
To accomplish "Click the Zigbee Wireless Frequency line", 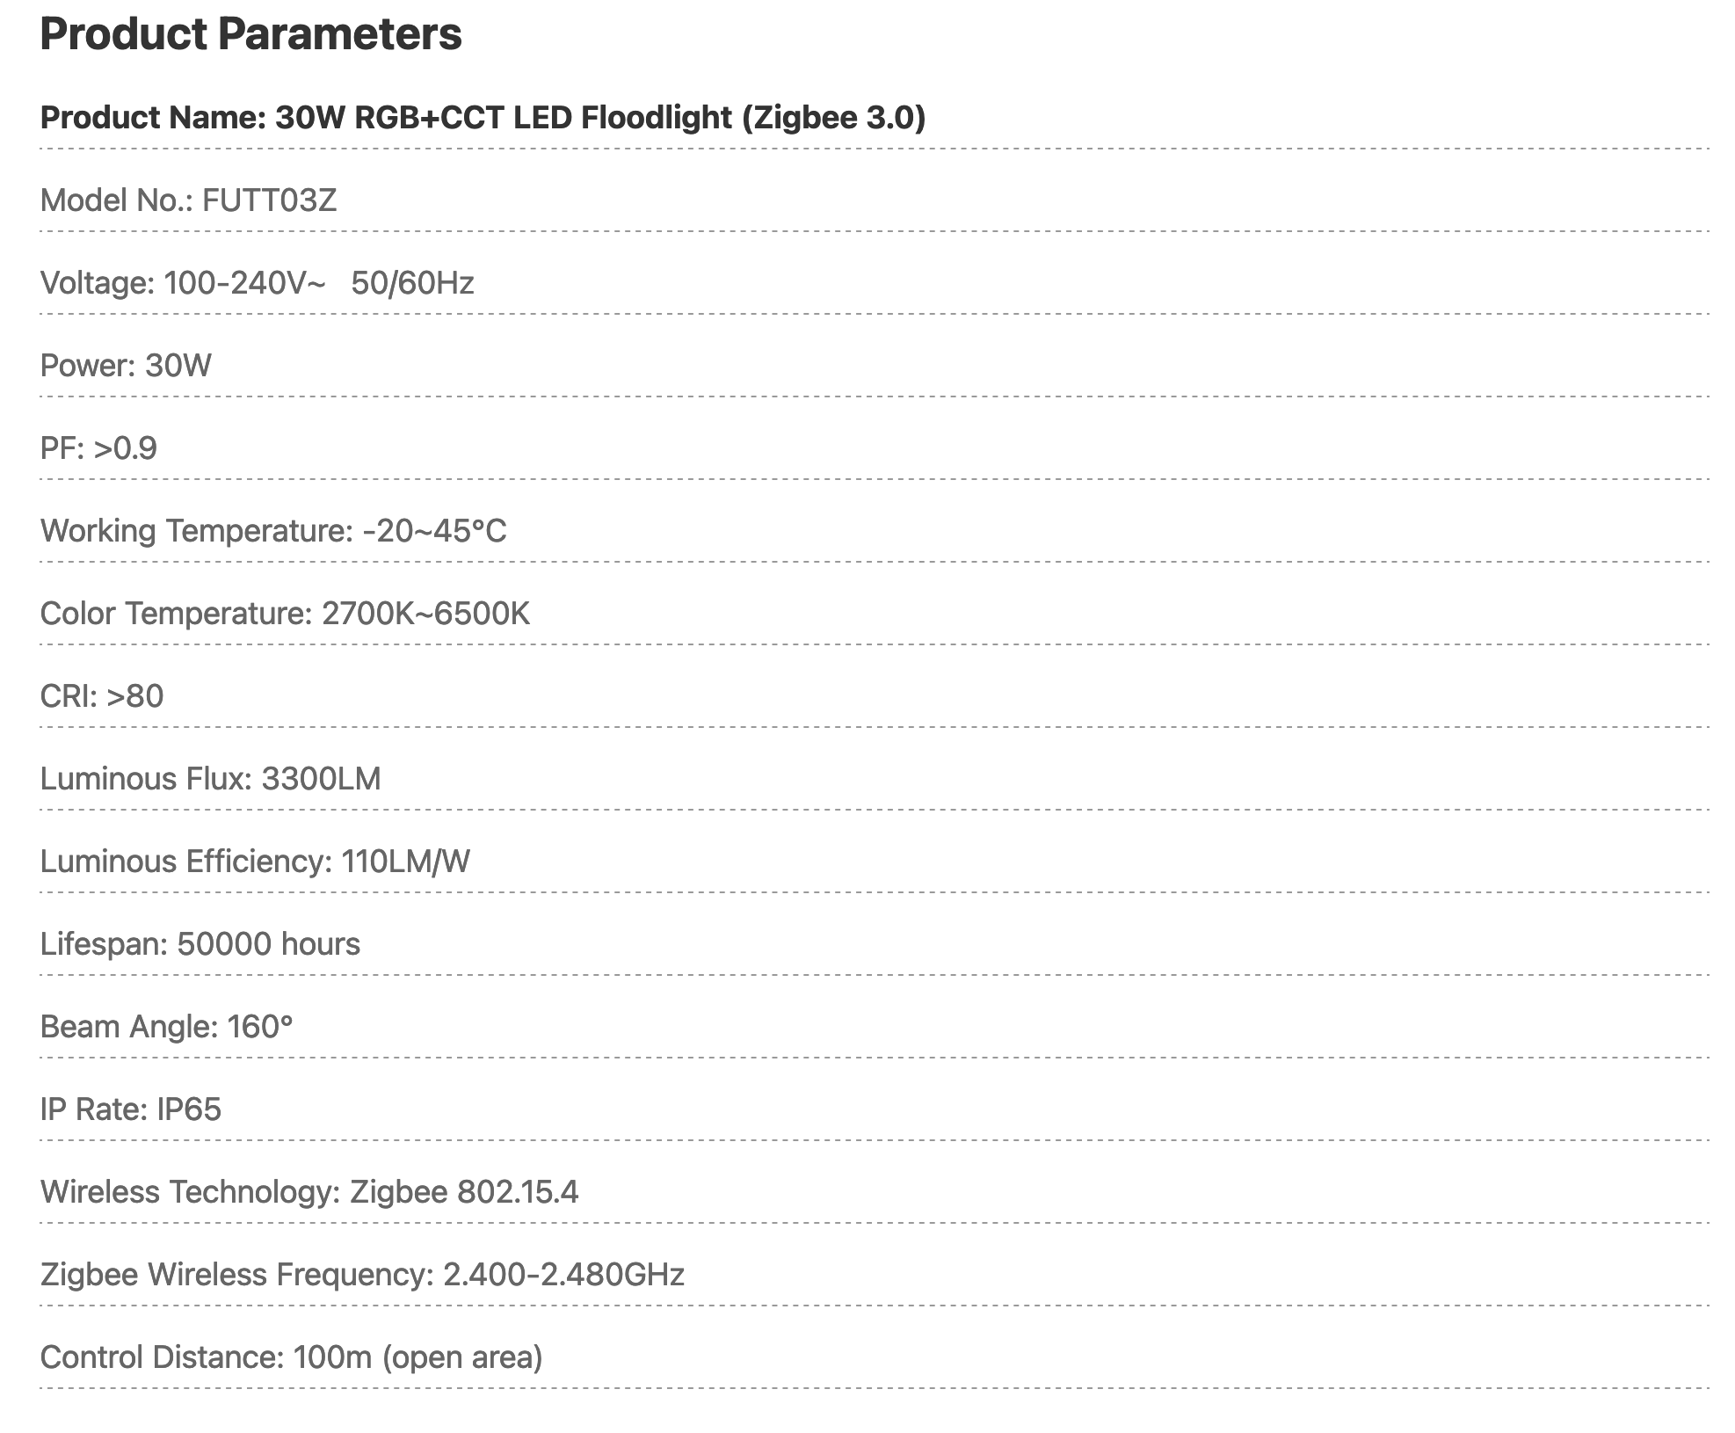I will (x=362, y=1275).
